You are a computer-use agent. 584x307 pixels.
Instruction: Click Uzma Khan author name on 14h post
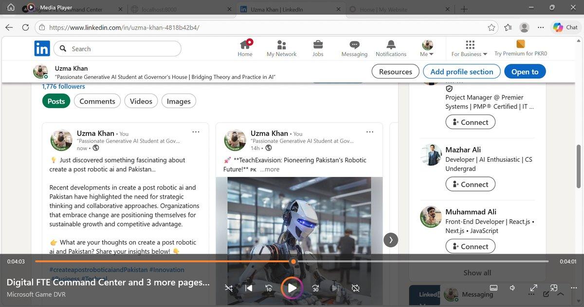pyautogui.click(x=269, y=133)
